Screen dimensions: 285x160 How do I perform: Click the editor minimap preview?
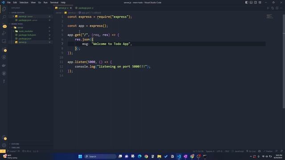(x=270, y=16)
